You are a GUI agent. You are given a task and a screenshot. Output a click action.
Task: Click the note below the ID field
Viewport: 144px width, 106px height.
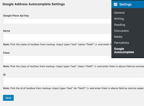[74, 88]
